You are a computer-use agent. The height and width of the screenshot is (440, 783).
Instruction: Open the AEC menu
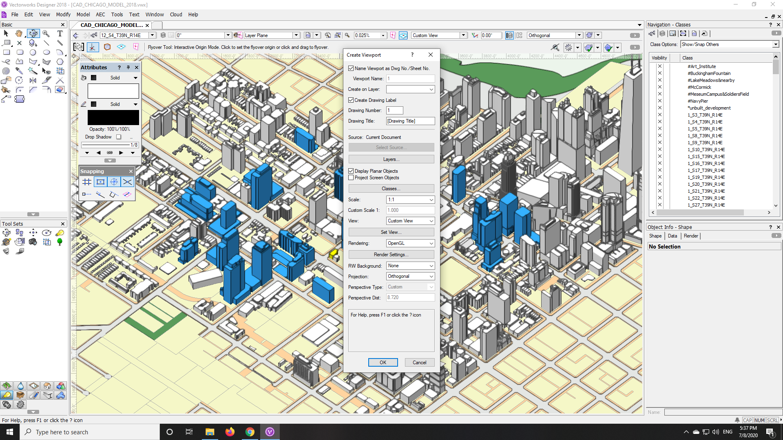100,14
